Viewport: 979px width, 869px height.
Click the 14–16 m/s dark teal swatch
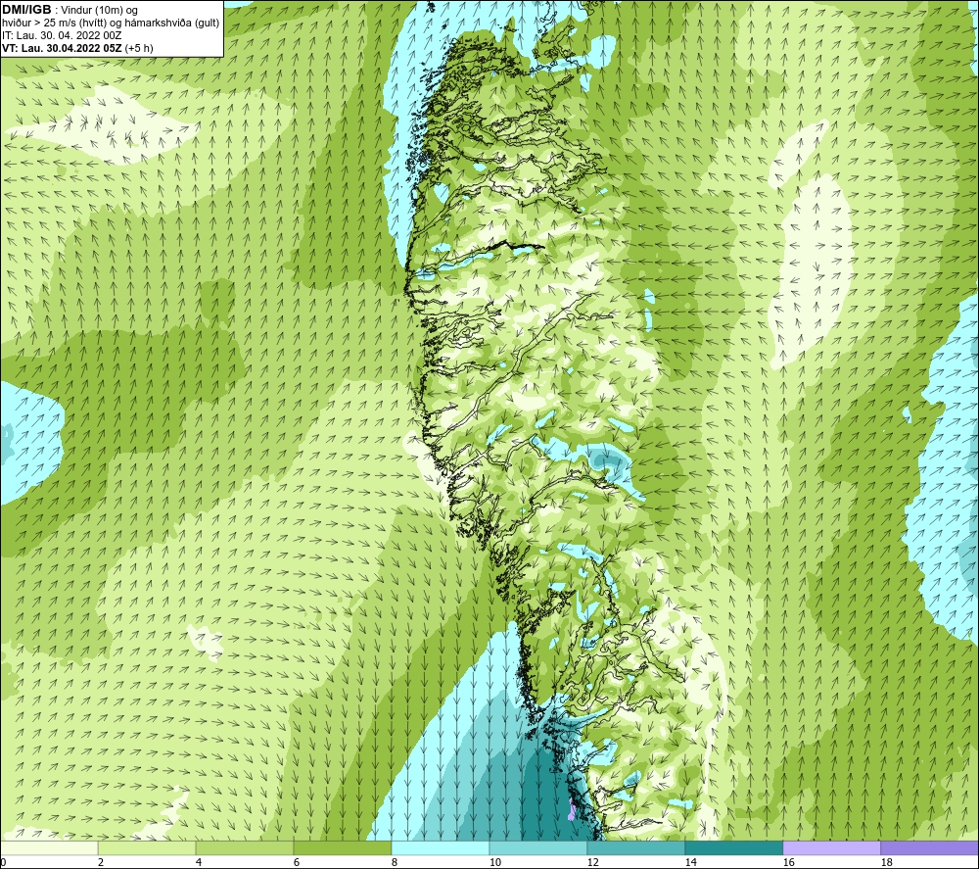[x=733, y=847]
